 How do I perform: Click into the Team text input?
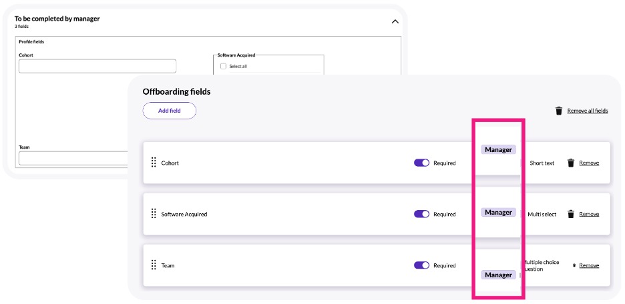click(x=73, y=158)
